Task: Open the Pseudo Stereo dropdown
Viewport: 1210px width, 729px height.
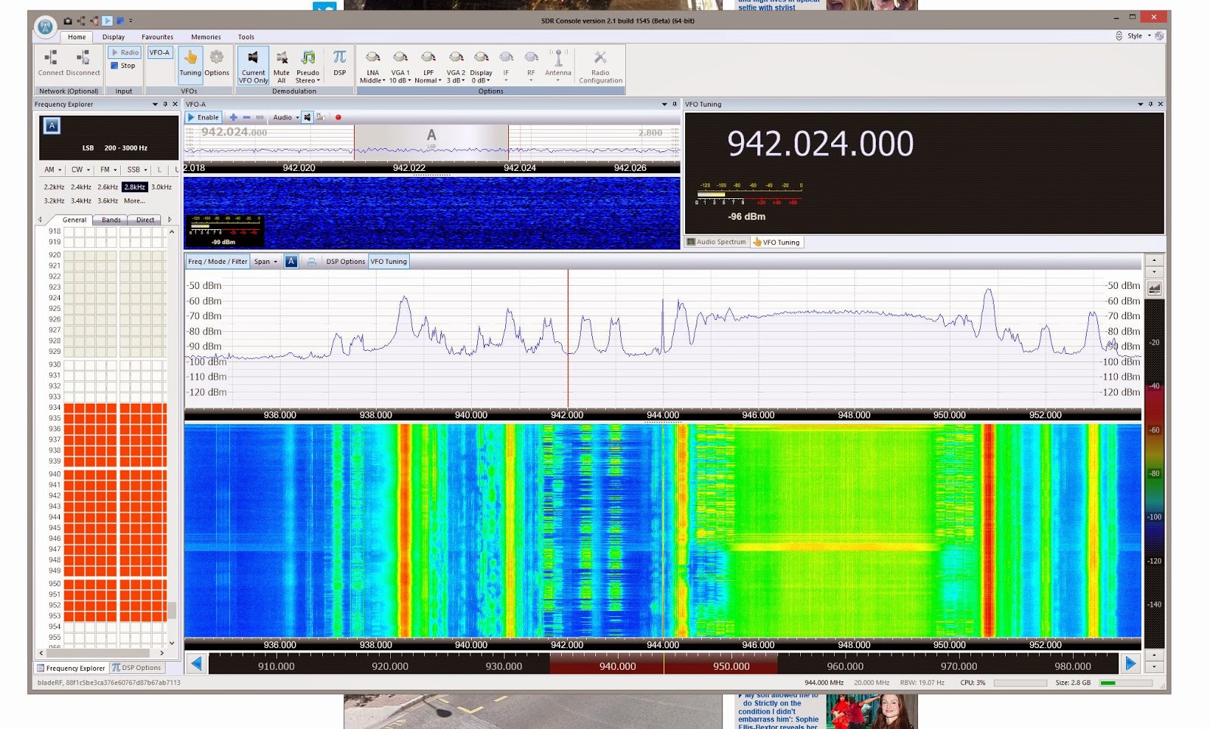Action: pyautogui.click(x=308, y=66)
